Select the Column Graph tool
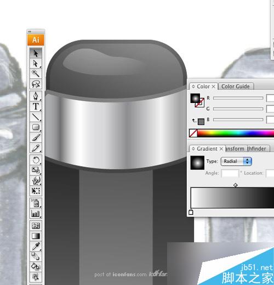The height and width of the screenshot is (285, 274). click(36, 213)
